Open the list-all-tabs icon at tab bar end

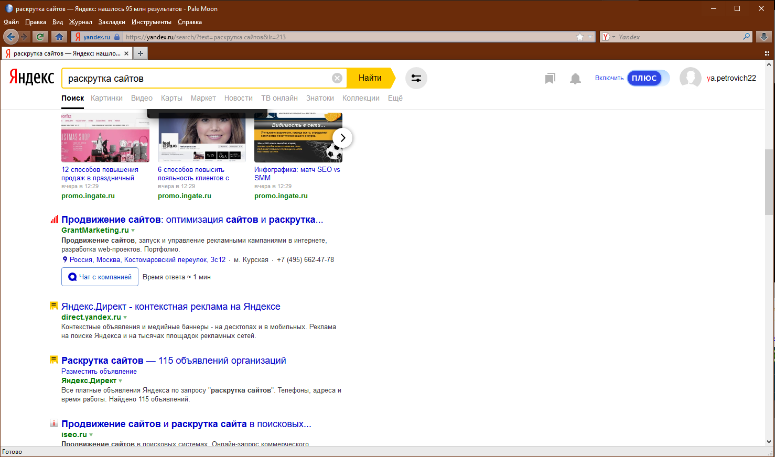pyautogui.click(x=767, y=53)
